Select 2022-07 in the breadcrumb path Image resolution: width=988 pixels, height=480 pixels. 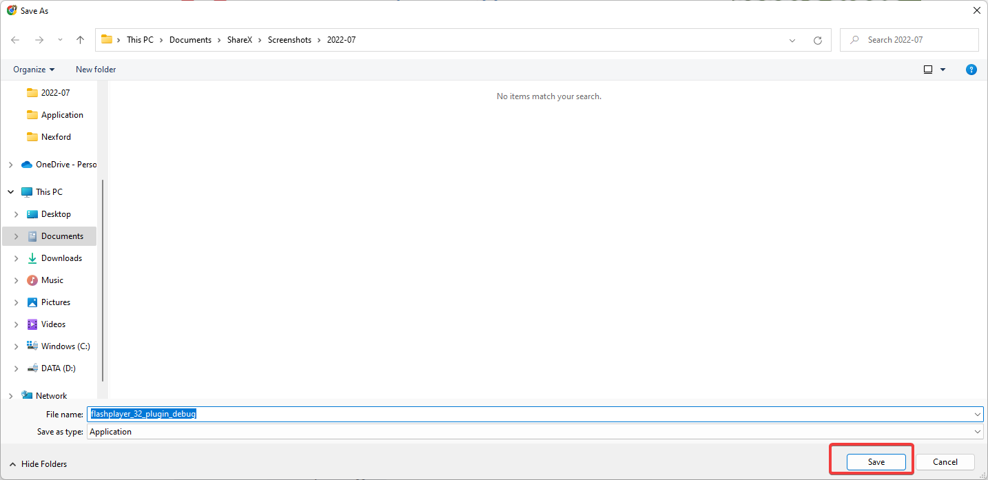[x=341, y=40]
